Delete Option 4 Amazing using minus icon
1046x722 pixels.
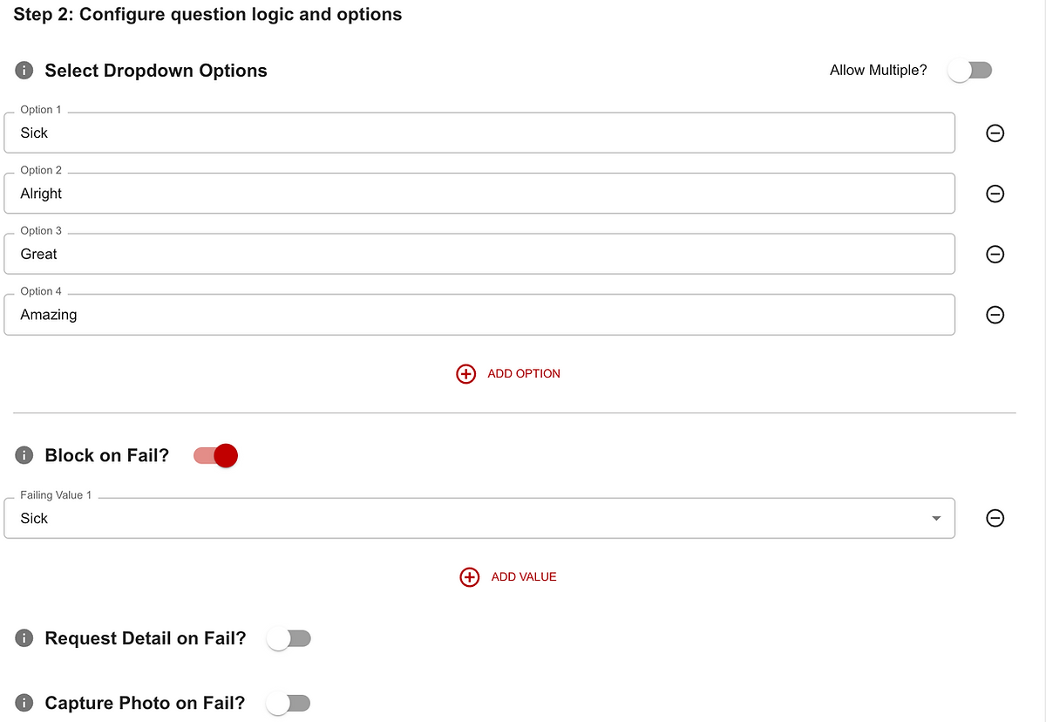point(995,315)
